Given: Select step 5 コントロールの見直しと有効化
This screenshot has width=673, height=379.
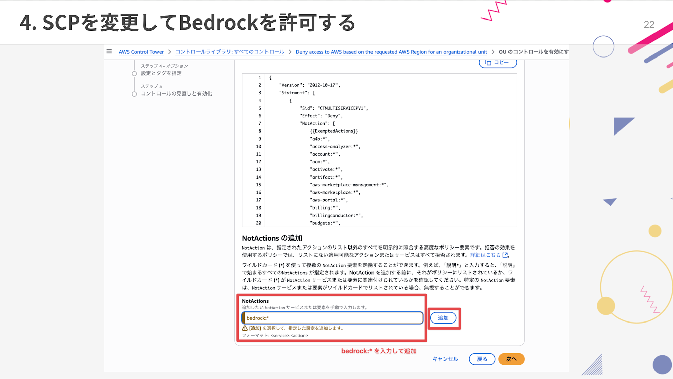Looking at the screenshot, I should [176, 93].
